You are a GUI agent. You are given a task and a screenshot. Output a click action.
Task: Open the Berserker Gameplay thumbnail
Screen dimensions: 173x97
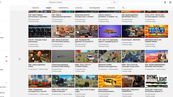coord(110,81)
